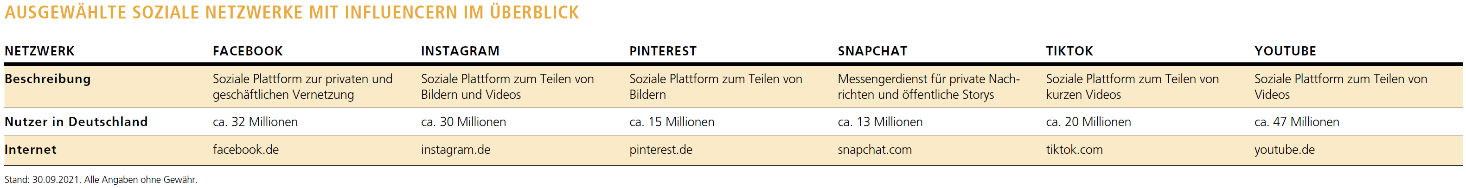Viewport: 1466px width, 188px height.
Task: Click the 'ca. 47 Millionen' cell
Action: [x=1296, y=122]
